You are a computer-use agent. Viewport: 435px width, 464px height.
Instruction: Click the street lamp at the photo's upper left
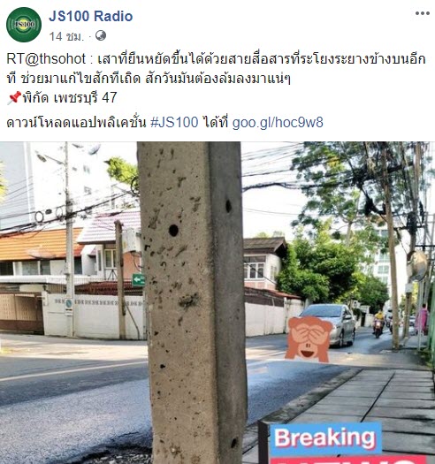[42, 156]
